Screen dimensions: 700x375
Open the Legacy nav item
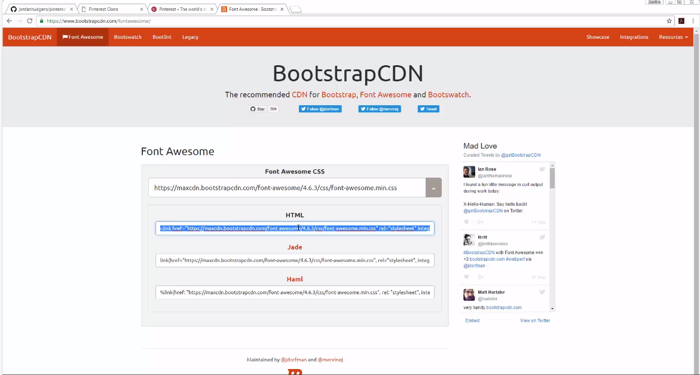point(190,37)
